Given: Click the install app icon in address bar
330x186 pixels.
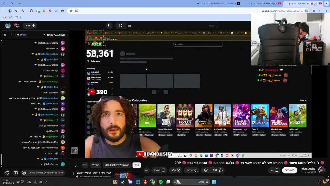Looking at the screenshot, I should point(77,11).
